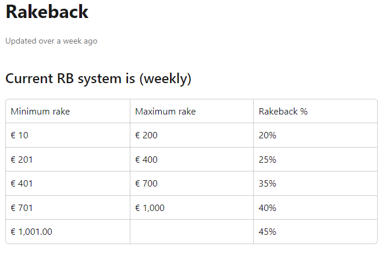
Task: Click the € 701 minimum rake cell
Action: click(x=68, y=208)
